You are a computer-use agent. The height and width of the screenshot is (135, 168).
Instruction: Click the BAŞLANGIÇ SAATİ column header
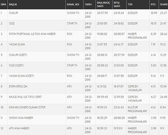[103, 5]
